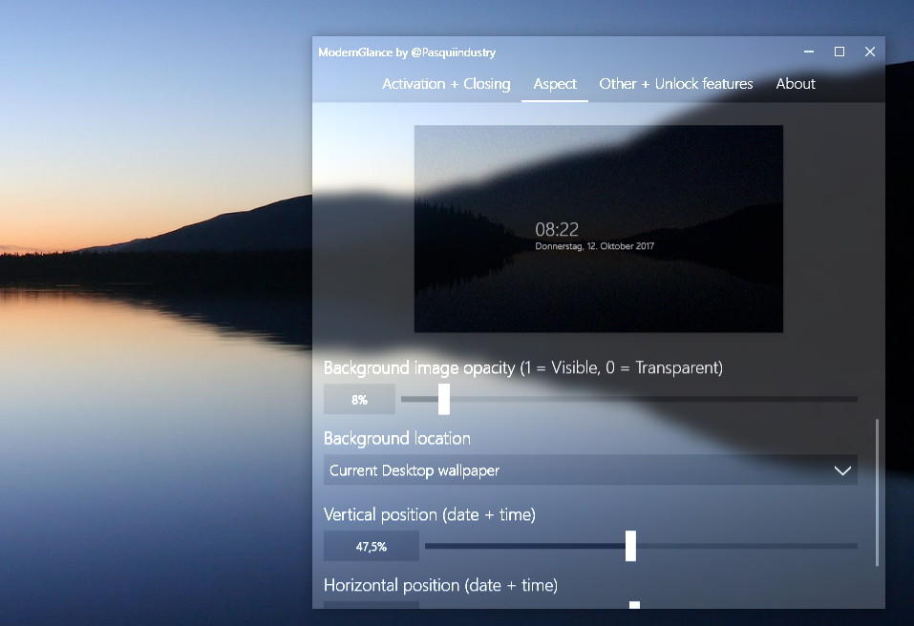Click the dropdown chevron beside Current Desktop wallpaper

[x=842, y=470]
